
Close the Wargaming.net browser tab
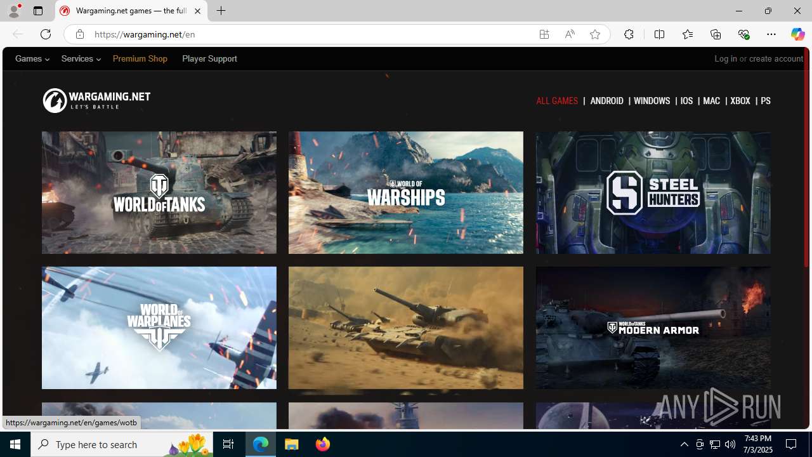(197, 11)
